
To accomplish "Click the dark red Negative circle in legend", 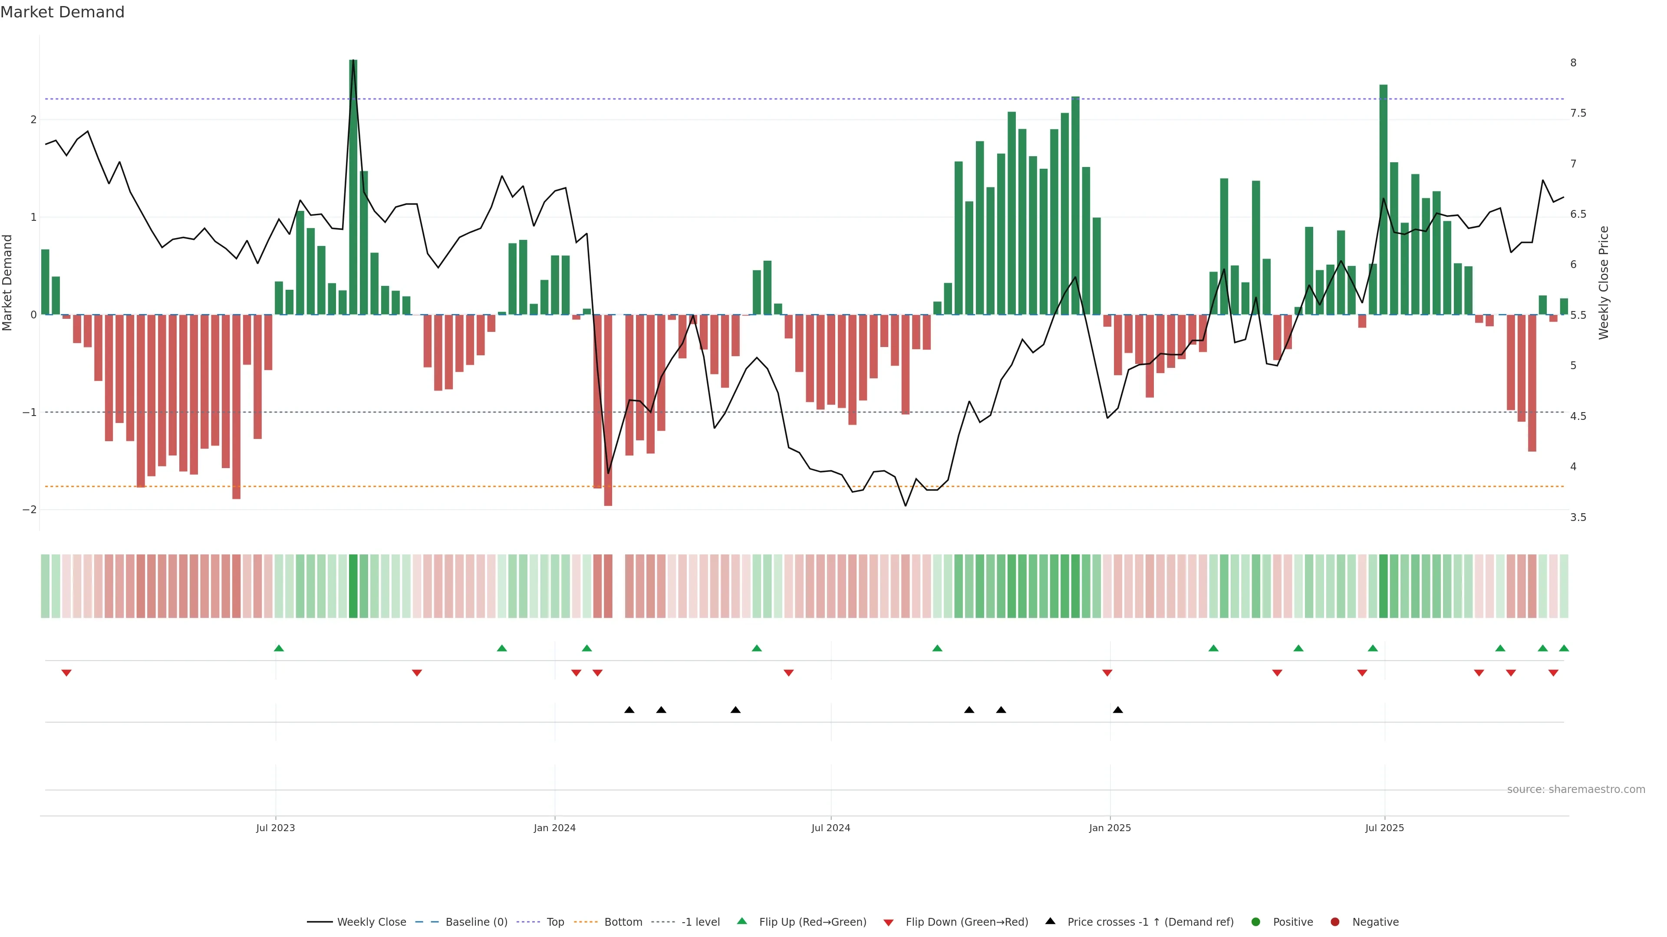I will [x=1334, y=921].
